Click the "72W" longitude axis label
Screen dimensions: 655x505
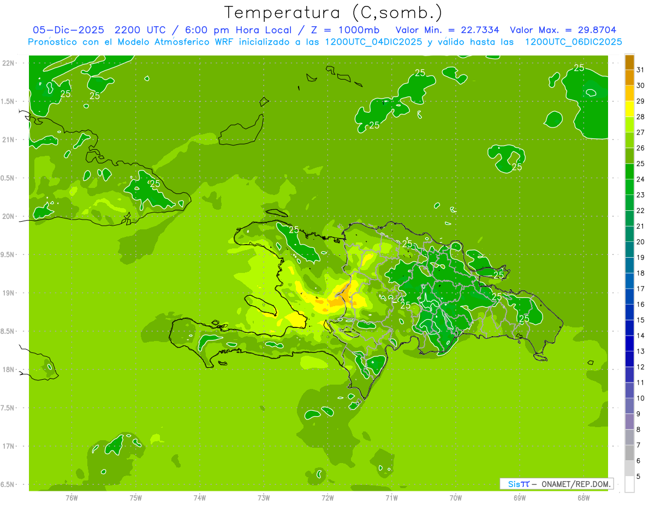[x=327, y=498]
